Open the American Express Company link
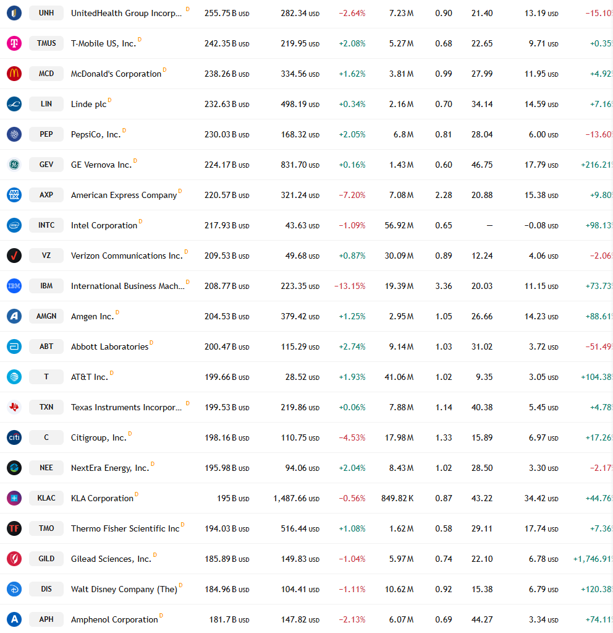This screenshot has width=613, height=633. [124, 195]
